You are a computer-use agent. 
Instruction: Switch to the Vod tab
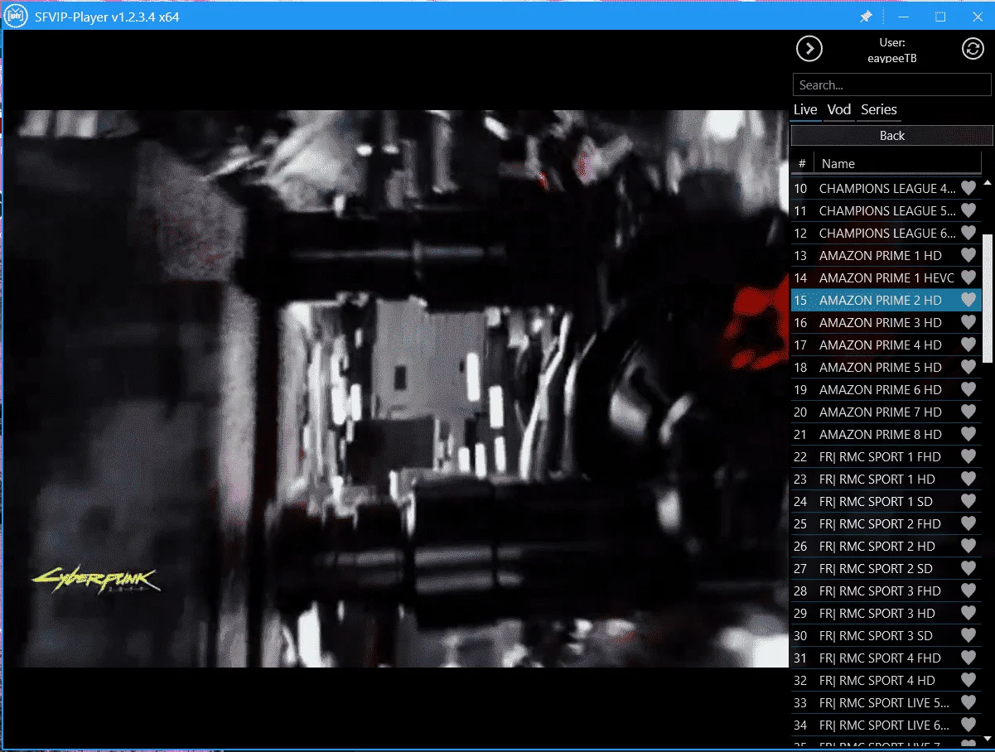point(839,109)
